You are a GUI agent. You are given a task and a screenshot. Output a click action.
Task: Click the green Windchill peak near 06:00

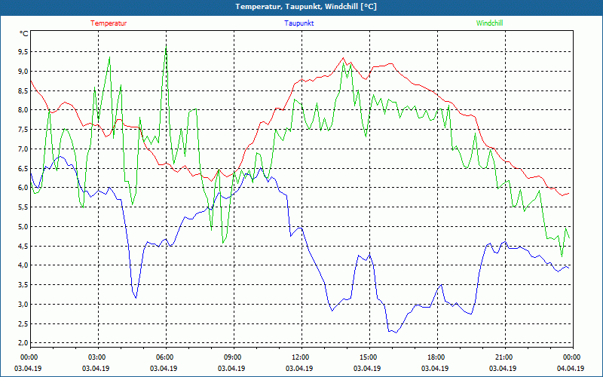coord(166,54)
